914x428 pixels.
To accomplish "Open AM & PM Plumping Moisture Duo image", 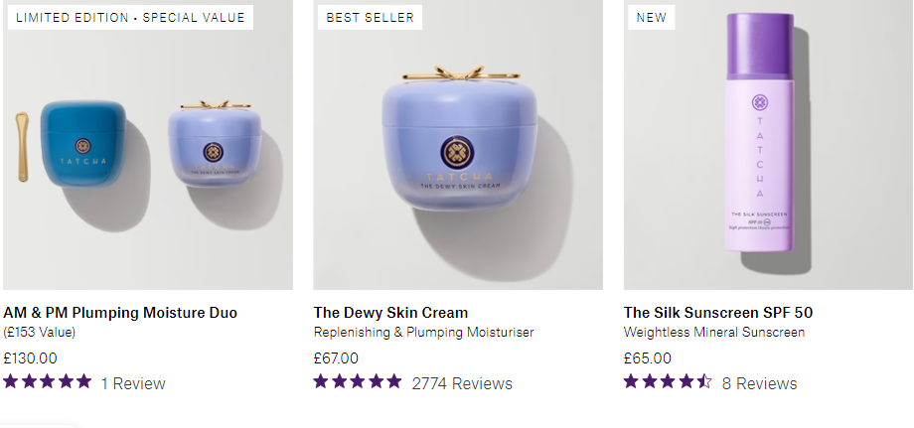I will tap(147, 144).
